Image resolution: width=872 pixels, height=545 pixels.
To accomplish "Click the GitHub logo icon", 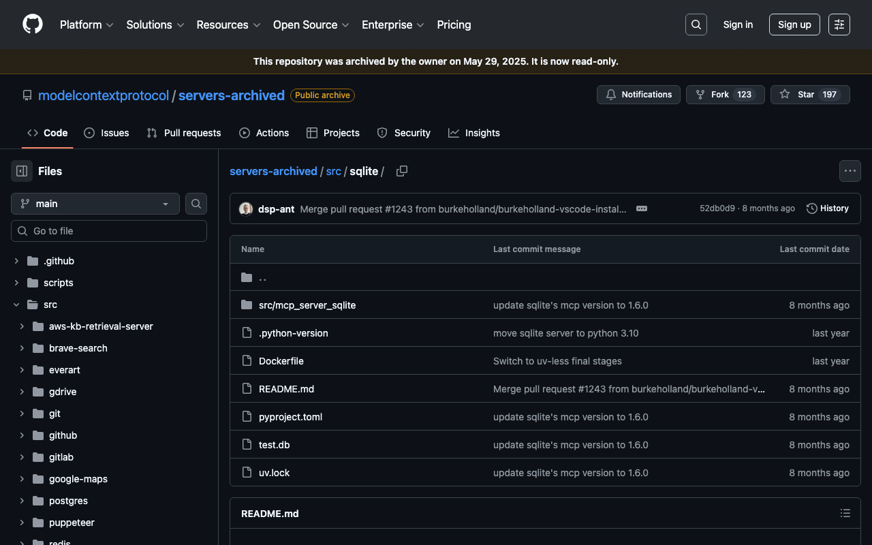I will click(33, 25).
